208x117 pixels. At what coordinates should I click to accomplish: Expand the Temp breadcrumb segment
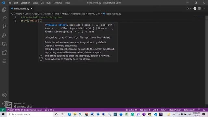(56, 14)
